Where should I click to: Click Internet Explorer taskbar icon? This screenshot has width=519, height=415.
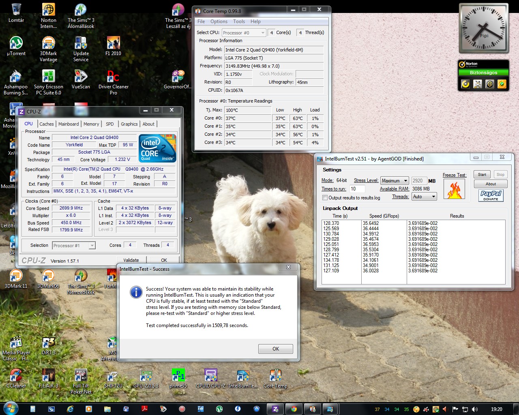pyautogui.click(x=70, y=409)
